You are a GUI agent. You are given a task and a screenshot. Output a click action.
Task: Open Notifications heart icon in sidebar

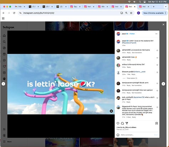(x=4, y=67)
